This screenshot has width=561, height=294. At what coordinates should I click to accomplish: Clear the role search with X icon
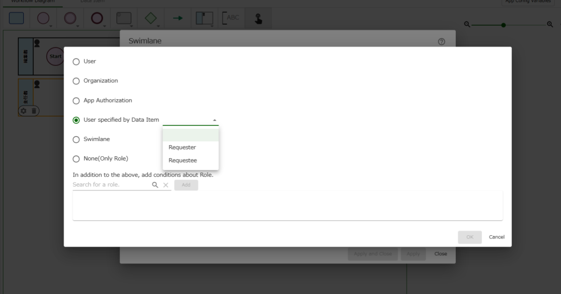click(x=165, y=185)
